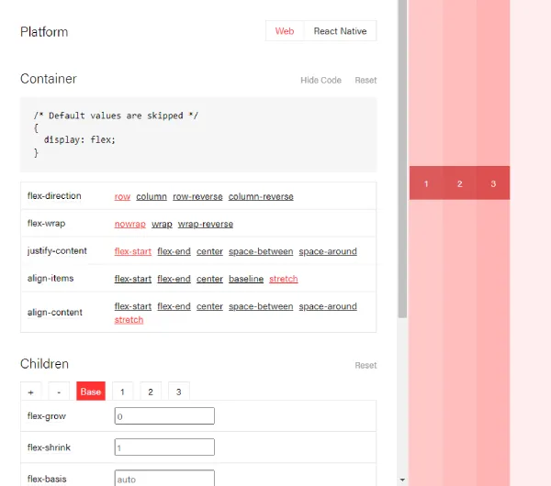Screen dimensions: 551x486
Task: Select flex item 1 in preview
Action: pyautogui.click(x=426, y=183)
